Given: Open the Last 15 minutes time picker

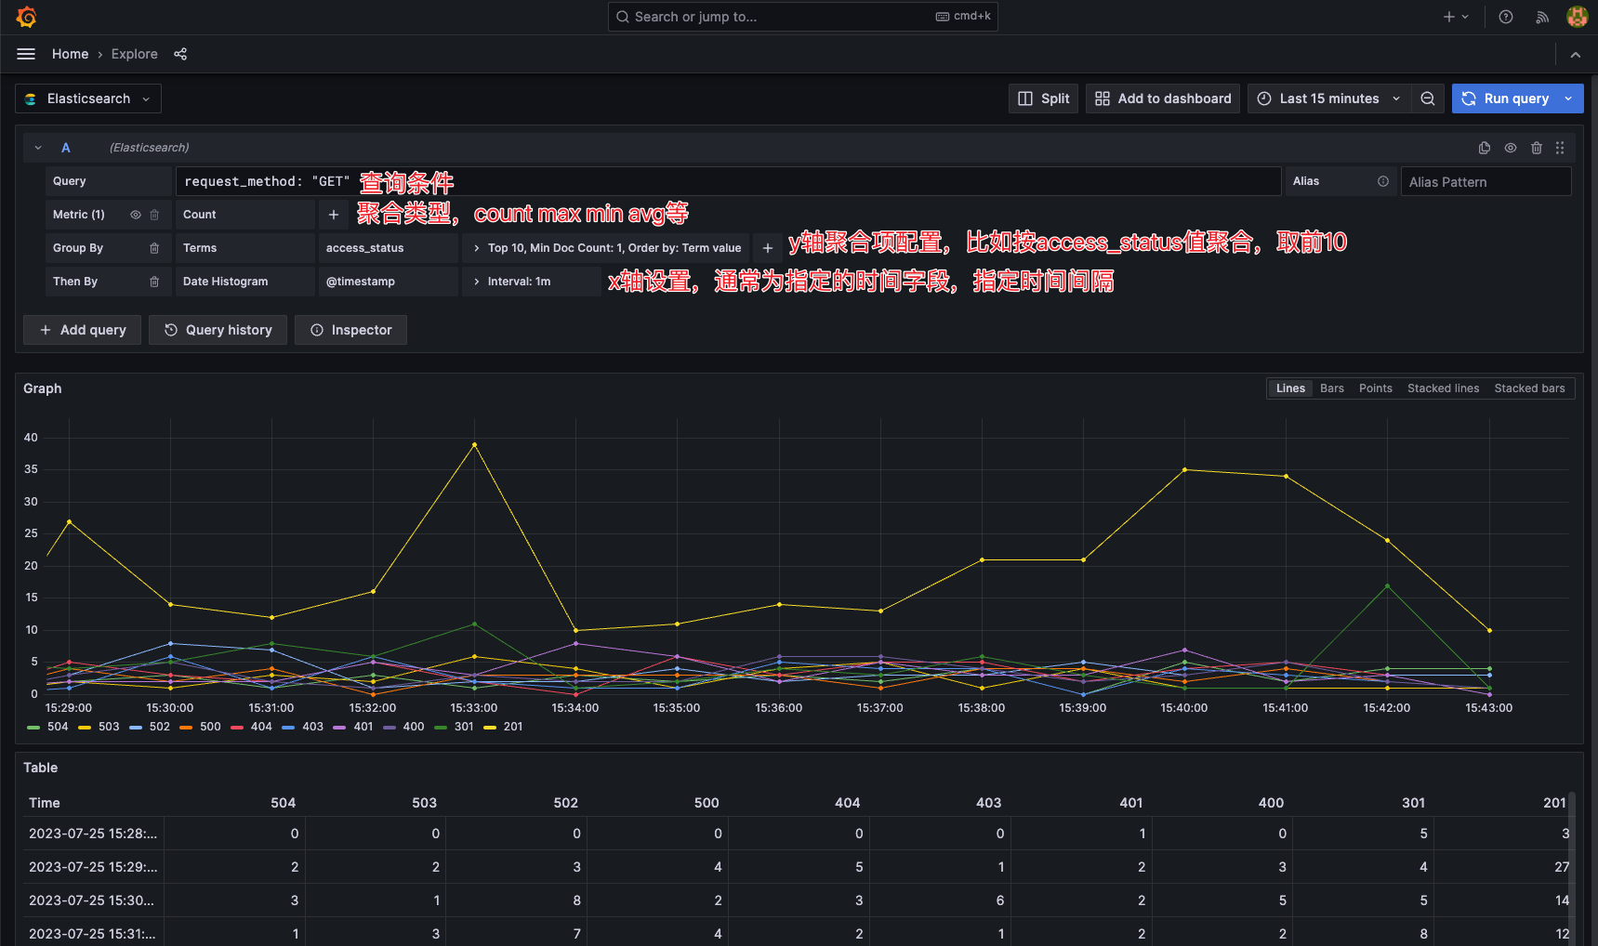Looking at the screenshot, I should [x=1328, y=99].
